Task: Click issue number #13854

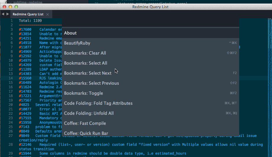Action: [x=25, y=34]
